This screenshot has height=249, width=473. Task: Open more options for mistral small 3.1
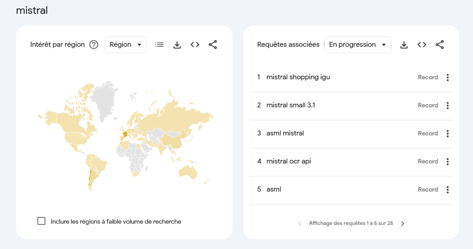click(x=448, y=105)
